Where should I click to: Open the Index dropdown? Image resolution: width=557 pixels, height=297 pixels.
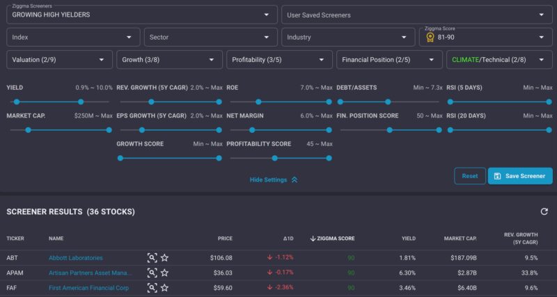pos(73,38)
